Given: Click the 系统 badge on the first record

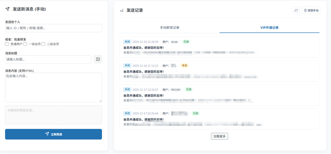Looking at the screenshot, I should (127, 42).
